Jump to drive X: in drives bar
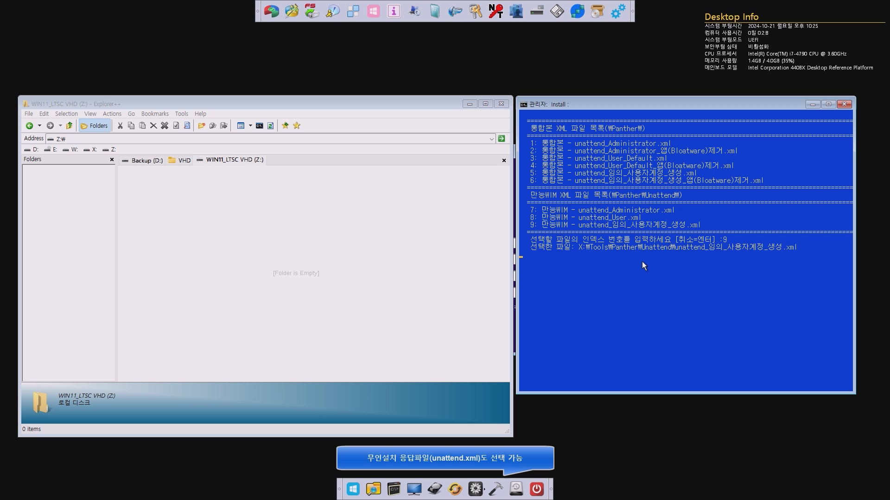Screen dimensions: 890x500 click(90, 150)
